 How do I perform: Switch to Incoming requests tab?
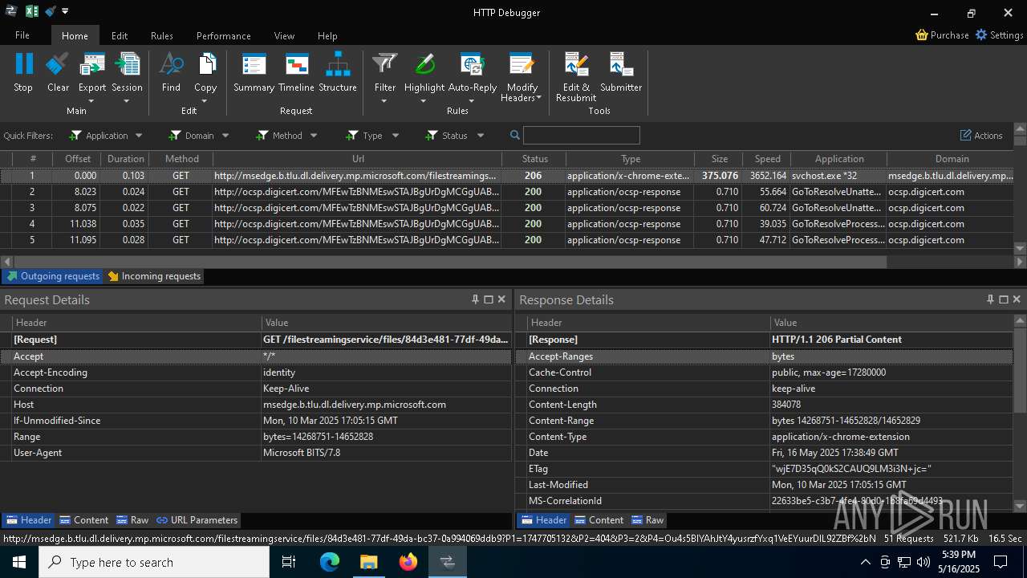point(154,276)
